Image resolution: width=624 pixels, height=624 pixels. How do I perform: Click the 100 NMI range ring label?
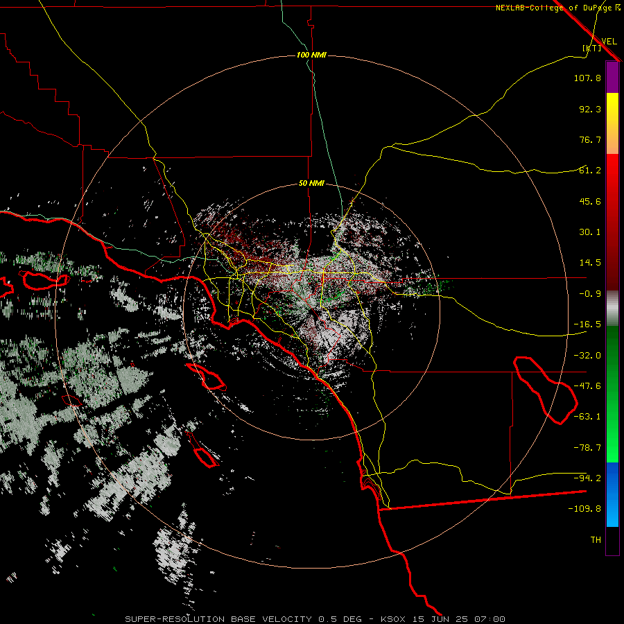[x=311, y=55]
